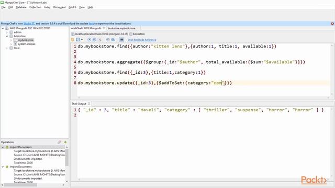Click the bookstore database label above the toolbar
The height and width of the screenshot is (188, 335).
coord(139,34)
